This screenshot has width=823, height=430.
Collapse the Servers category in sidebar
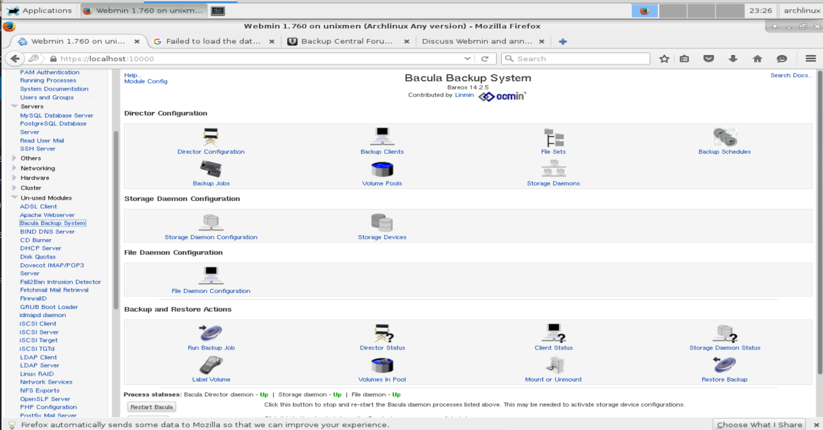pyautogui.click(x=15, y=106)
